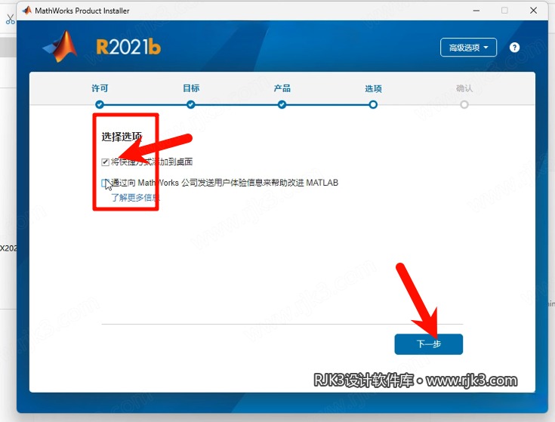
Task: Go to the 目标 step
Action: (191, 88)
